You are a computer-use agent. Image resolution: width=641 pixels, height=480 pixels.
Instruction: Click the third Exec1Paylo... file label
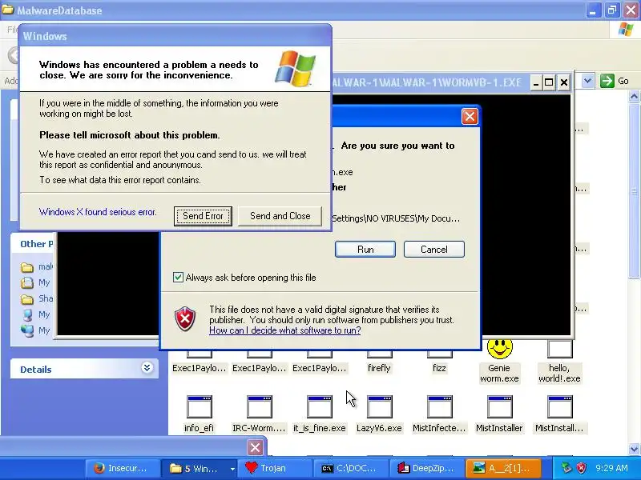[x=319, y=368]
